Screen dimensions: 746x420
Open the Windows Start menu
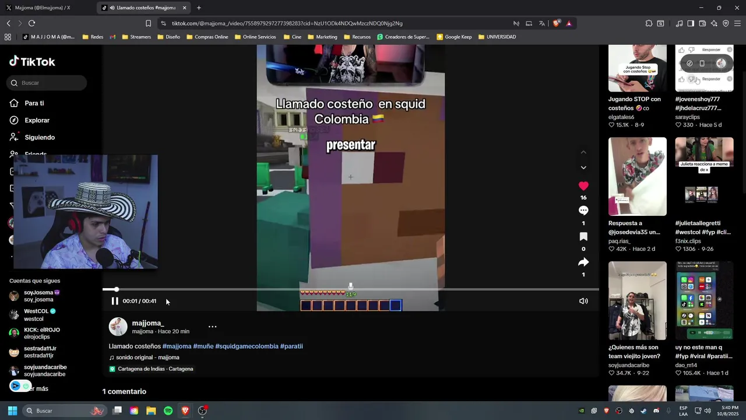point(12,411)
